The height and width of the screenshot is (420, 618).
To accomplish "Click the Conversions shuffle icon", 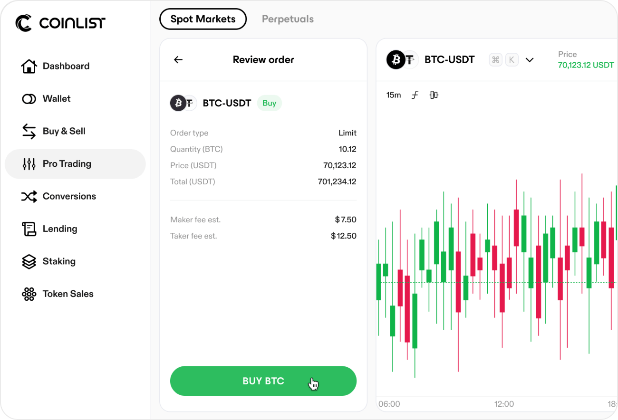I will [x=29, y=196].
